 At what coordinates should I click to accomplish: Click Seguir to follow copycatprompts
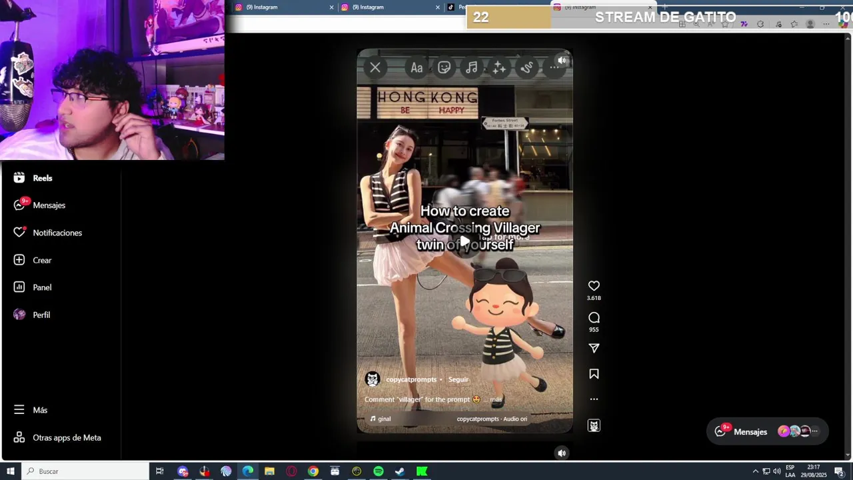(458, 379)
